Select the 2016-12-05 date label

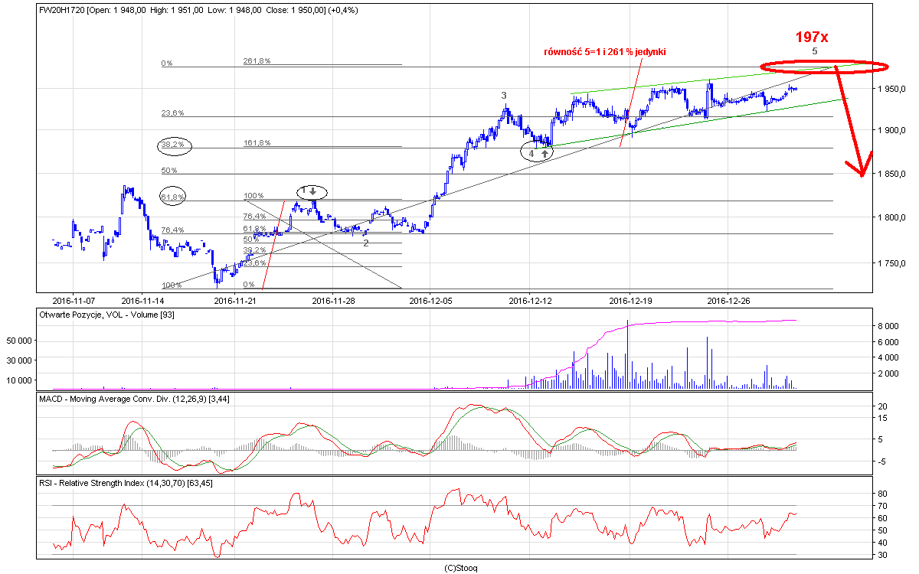click(430, 300)
